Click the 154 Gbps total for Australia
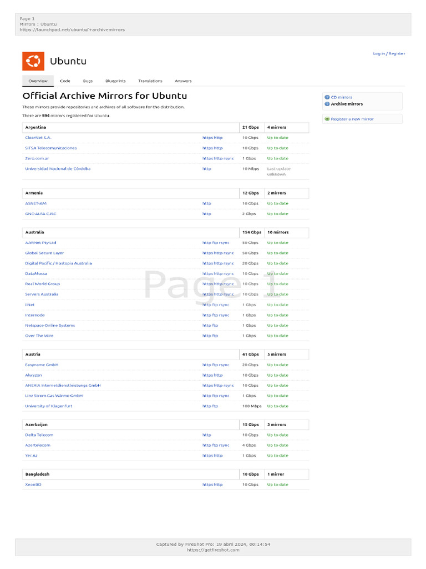 [252, 232]
